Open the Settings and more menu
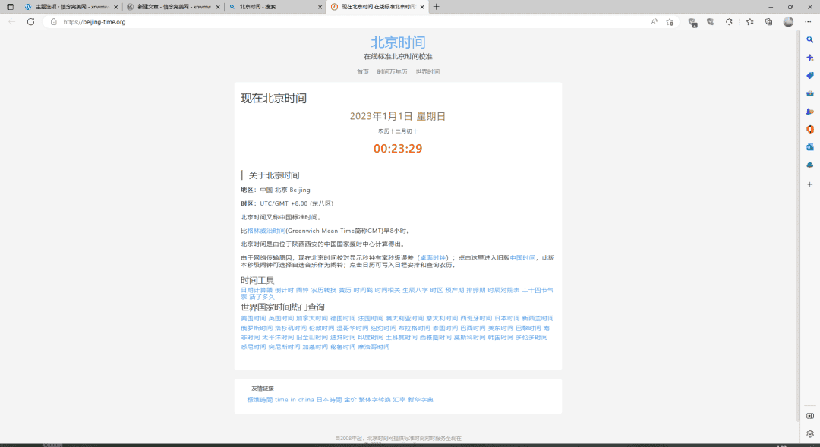Viewport: 820px width, 447px height. 808,21
